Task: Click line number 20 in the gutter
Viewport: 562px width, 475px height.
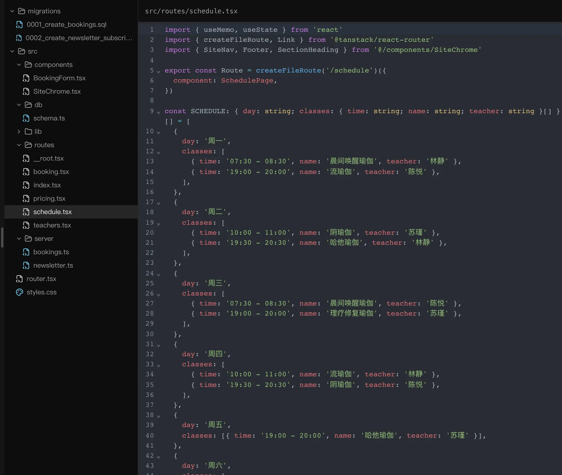Action: (150, 232)
